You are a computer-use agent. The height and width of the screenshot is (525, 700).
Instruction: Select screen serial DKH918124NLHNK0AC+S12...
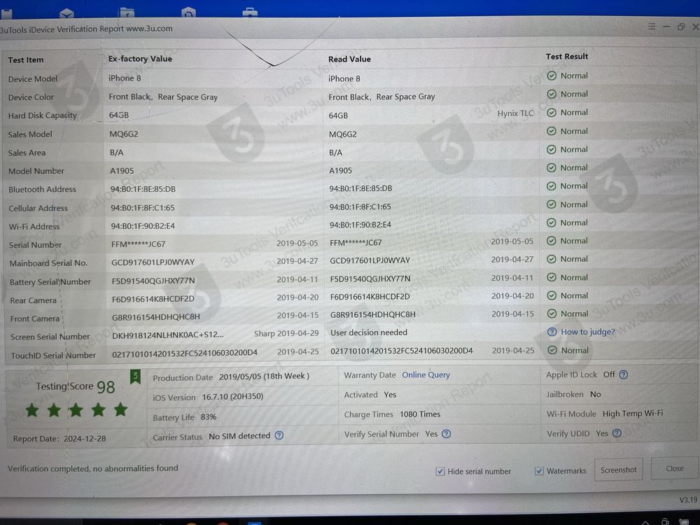(168, 335)
